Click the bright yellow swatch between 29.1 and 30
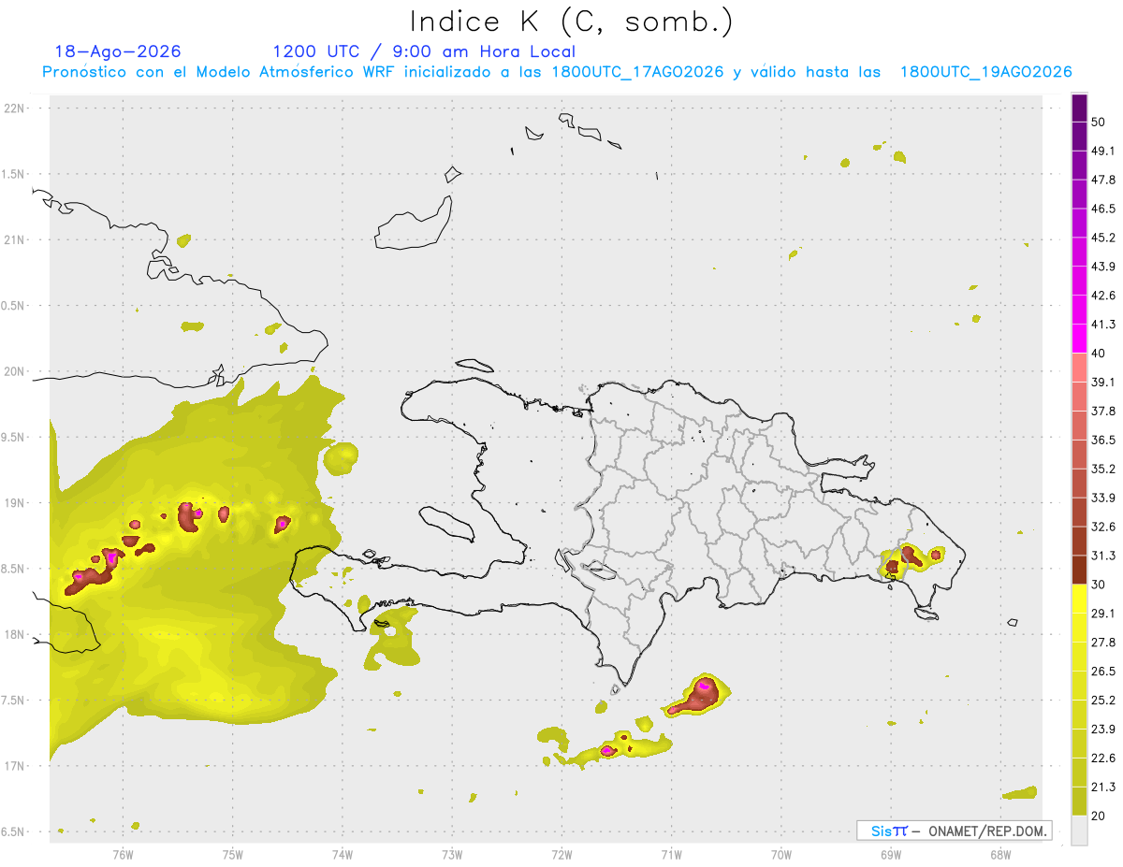 point(1079,600)
